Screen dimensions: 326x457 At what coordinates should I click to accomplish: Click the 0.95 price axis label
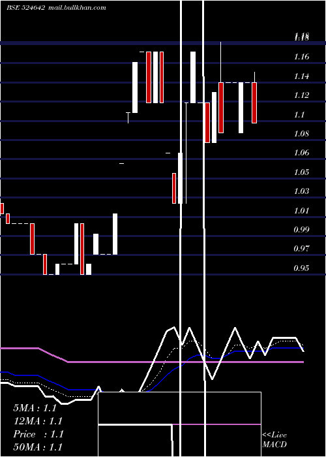pyautogui.click(x=301, y=268)
